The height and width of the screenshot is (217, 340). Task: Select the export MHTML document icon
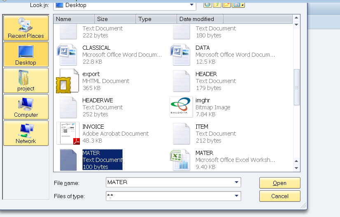67,81
